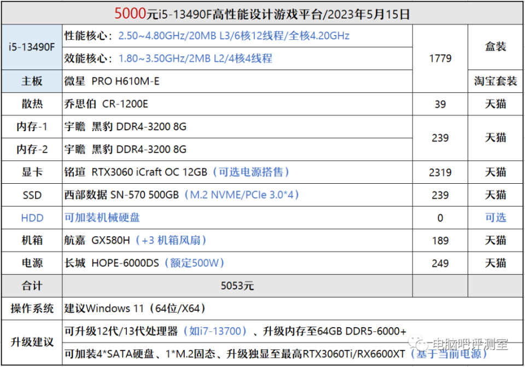Select the '显卡' label cell
525x367 pixels.
pyautogui.click(x=32, y=172)
